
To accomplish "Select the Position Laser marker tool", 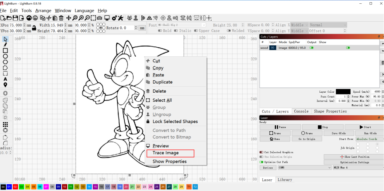I will [x=5, y=85].
